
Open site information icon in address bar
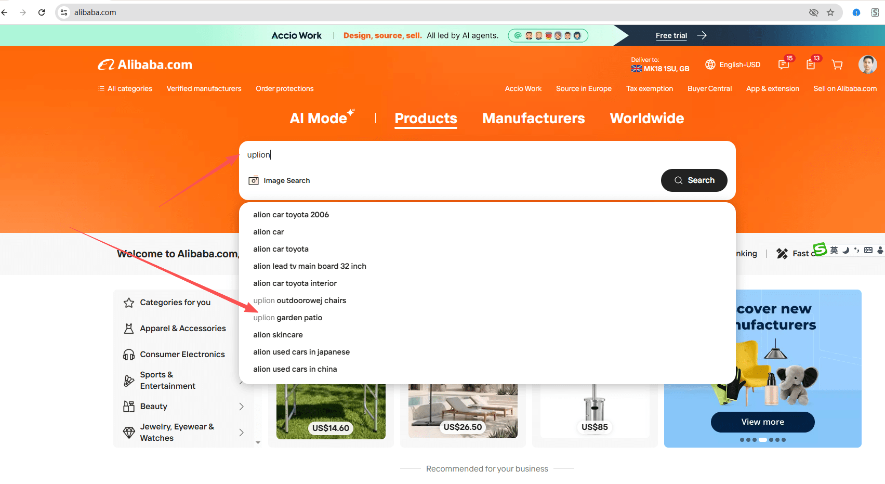[x=64, y=12]
